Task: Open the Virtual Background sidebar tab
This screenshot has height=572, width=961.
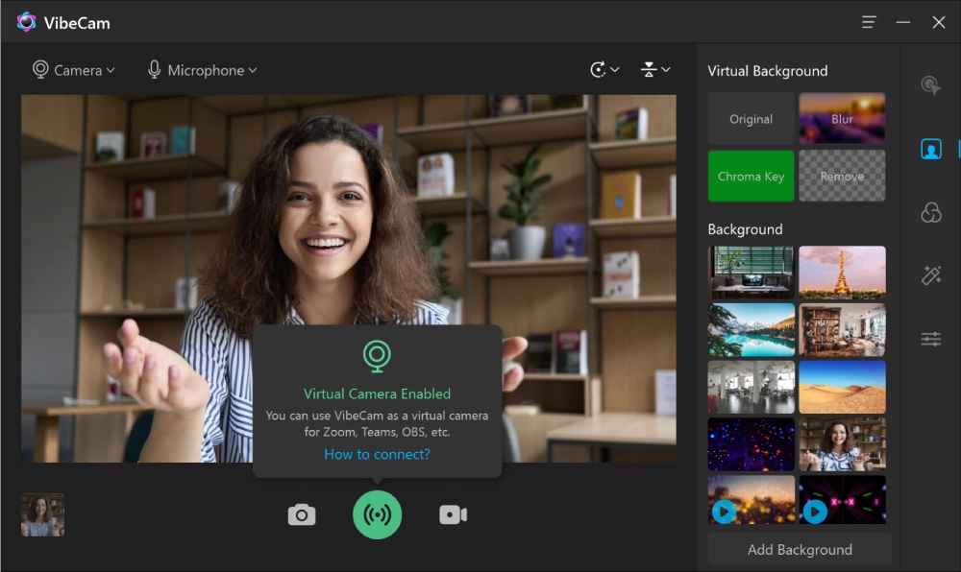Action: click(x=930, y=150)
